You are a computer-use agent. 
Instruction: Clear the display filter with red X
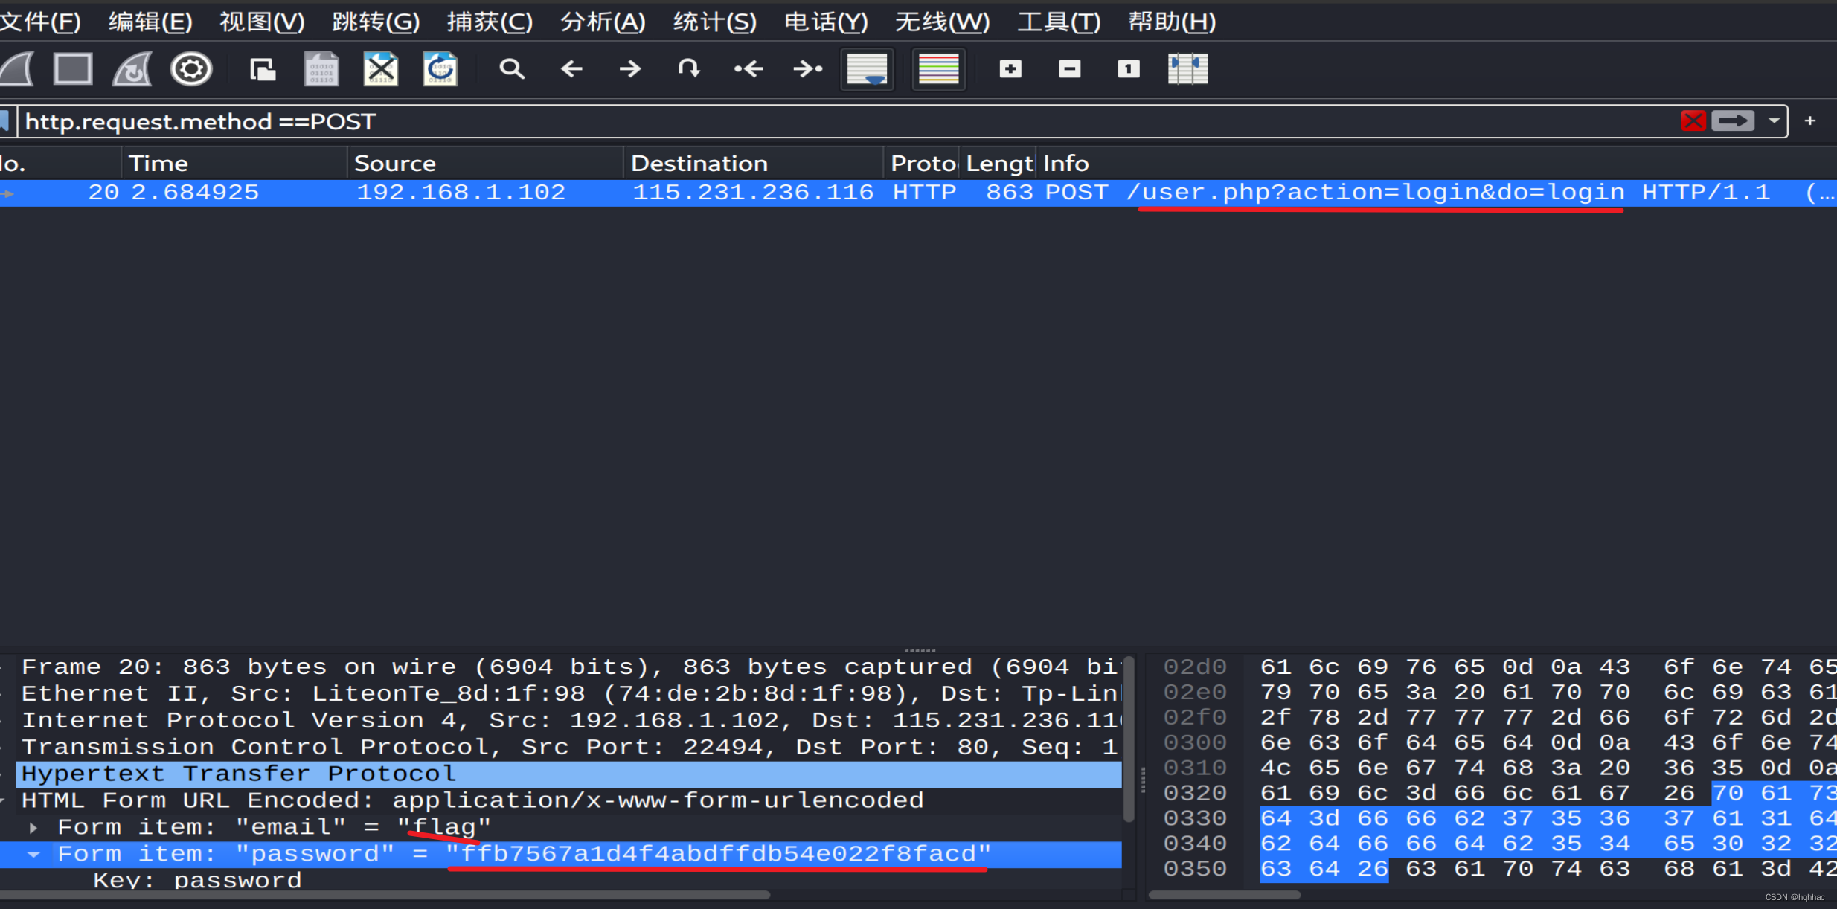(x=1693, y=121)
